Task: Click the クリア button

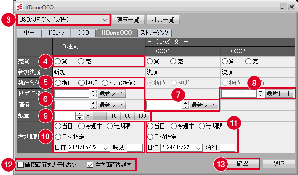Action: tap(279, 164)
